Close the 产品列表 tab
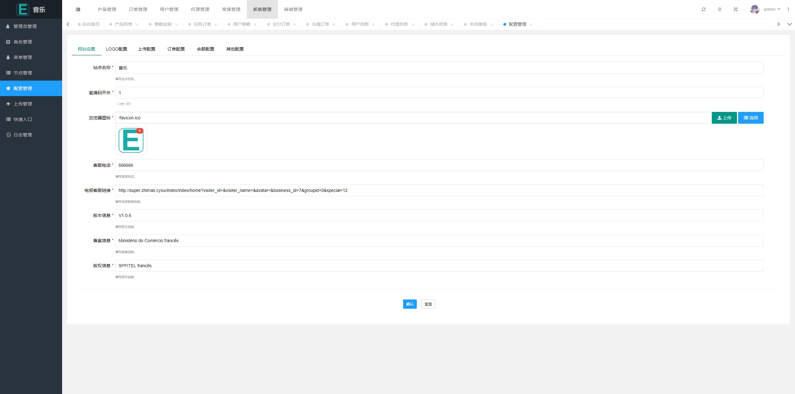This screenshot has width=795, height=394. pyautogui.click(x=137, y=24)
